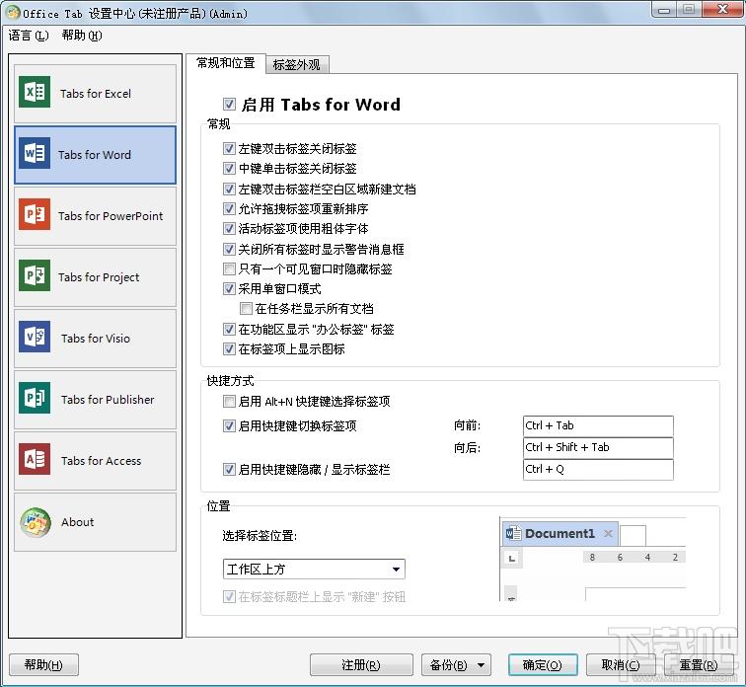
Task: Click the empty new tab in preview
Action: [x=633, y=535]
